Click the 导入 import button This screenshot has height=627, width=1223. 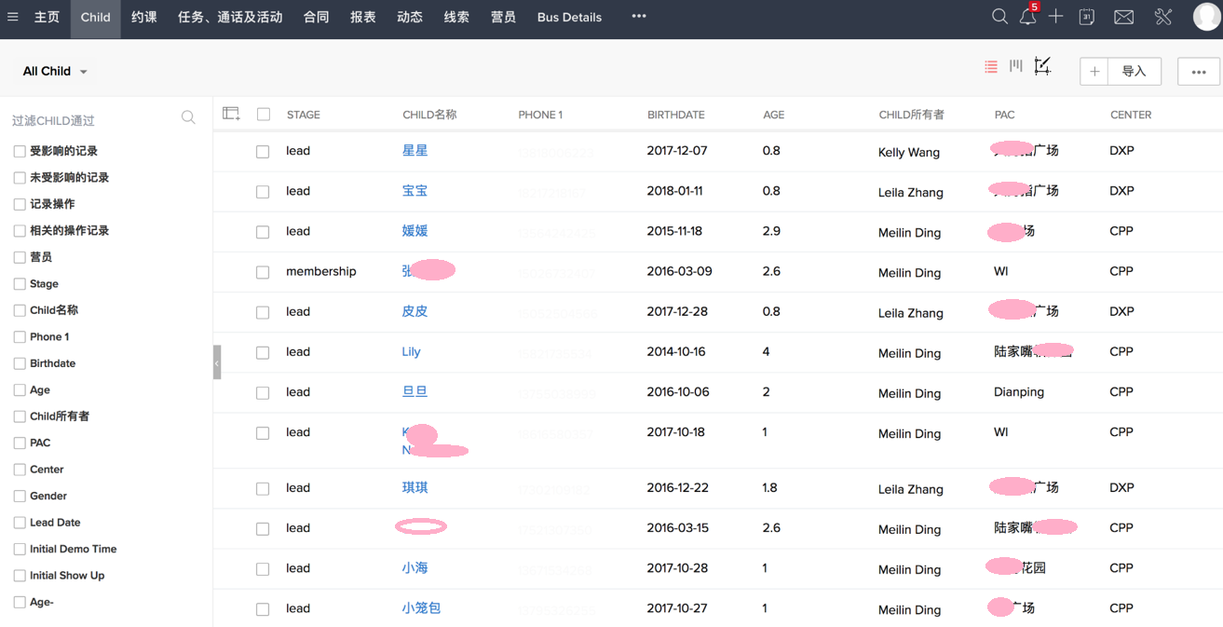(x=1134, y=72)
